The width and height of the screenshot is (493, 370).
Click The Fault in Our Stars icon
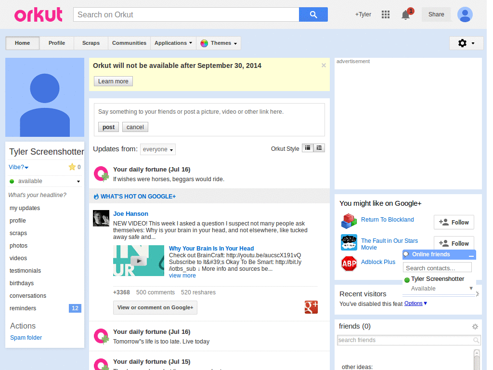(x=349, y=242)
